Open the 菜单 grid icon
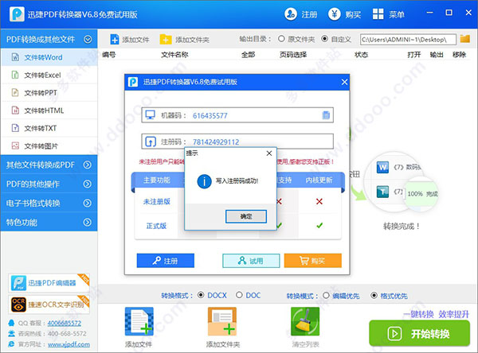 point(378,14)
